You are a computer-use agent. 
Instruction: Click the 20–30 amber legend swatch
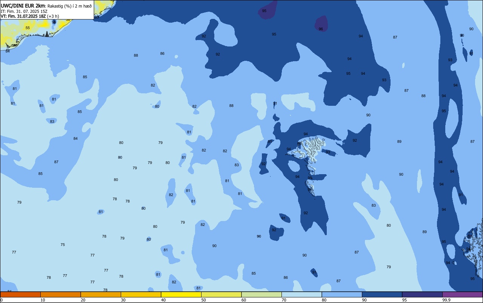click(x=101, y=294)
